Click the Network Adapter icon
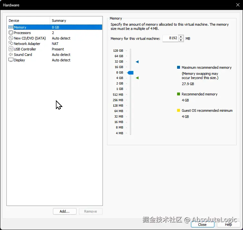This screenshot has width=243, height=230. click(x=11, y=43)
